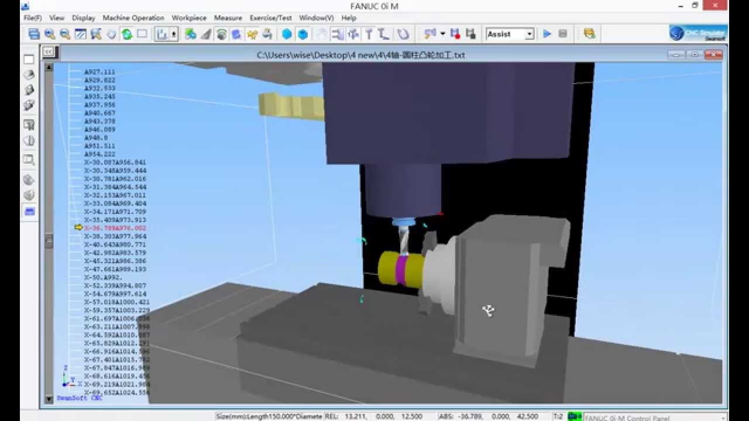This screenshot has height=421, width=749.
Task: Open the small arrow beside view-mode button
Action: (174, 34)
